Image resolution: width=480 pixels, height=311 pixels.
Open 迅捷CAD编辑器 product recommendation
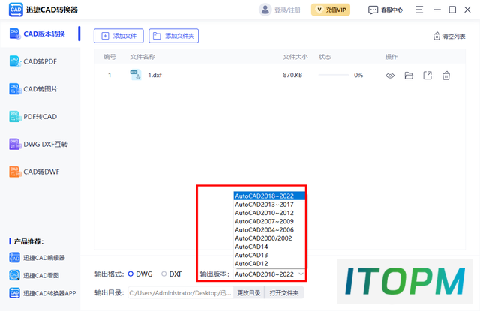tap(37, 258)
